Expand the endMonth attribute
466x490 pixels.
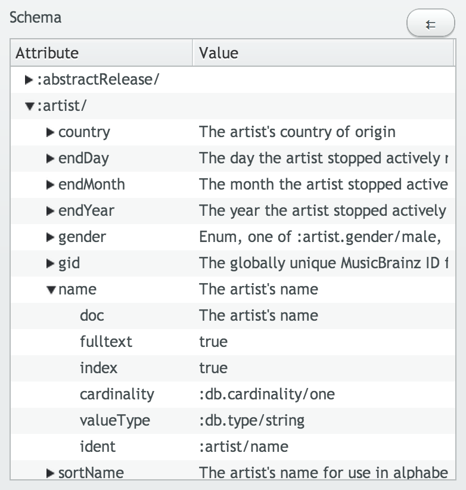click(50, 185)
